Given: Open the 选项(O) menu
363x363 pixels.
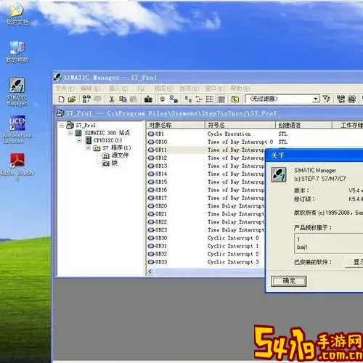Looking at the screenshot, I should [x=189, y=89].
